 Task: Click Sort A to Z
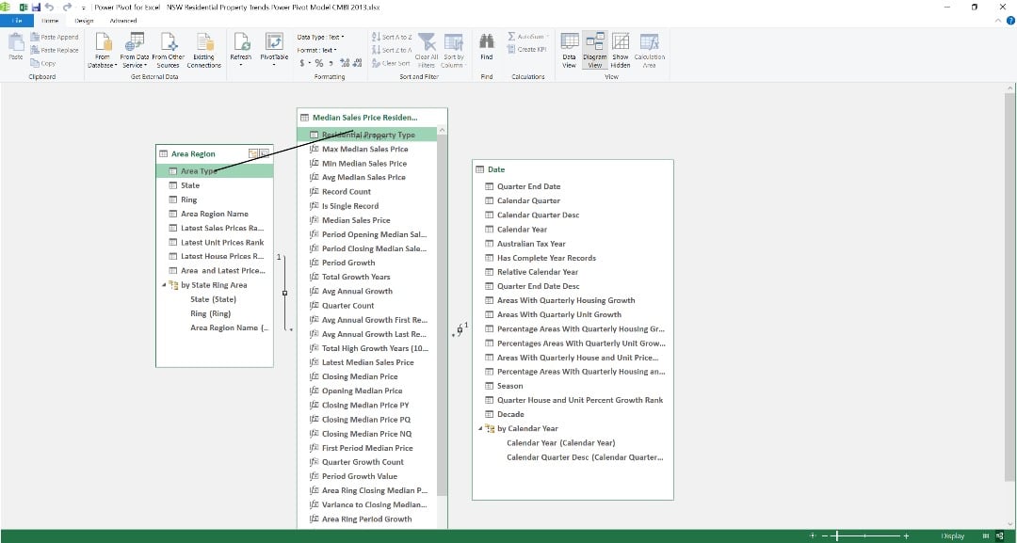[x=392, y=37]
